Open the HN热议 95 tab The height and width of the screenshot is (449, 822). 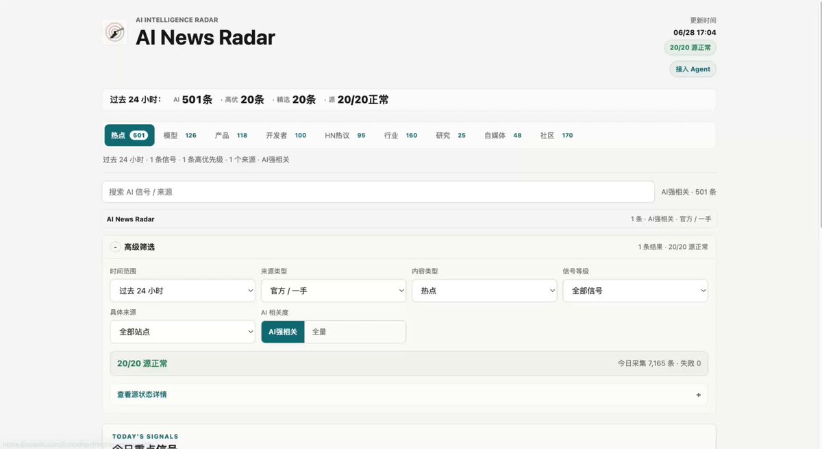pyautogui.click(x=345, y=135)
